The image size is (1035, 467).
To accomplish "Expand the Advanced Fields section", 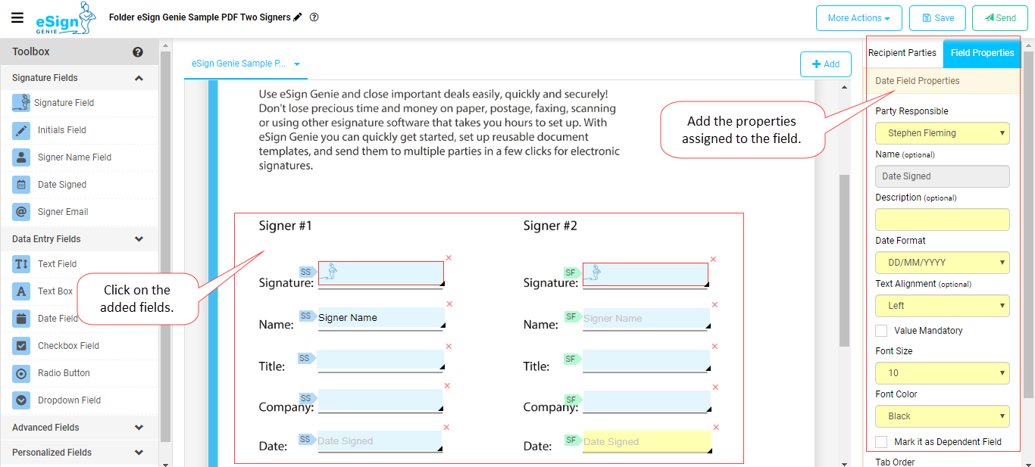I will [x=139, y=428].
